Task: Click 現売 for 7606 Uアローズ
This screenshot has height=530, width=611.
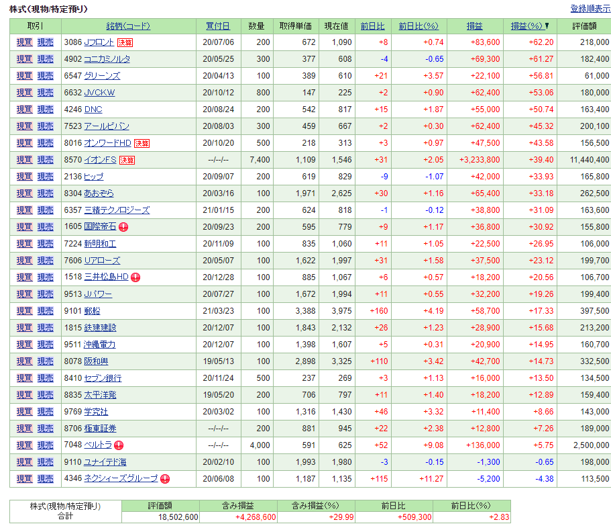Action: click(x=45, y=261)
